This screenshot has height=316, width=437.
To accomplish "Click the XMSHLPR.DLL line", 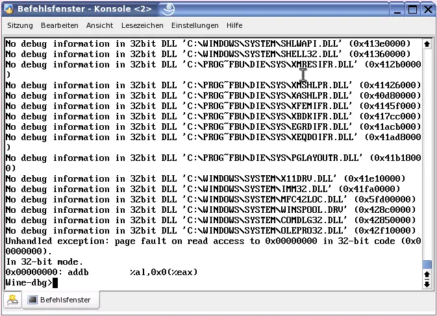I will pyautogui.click(x=213, y=85).
